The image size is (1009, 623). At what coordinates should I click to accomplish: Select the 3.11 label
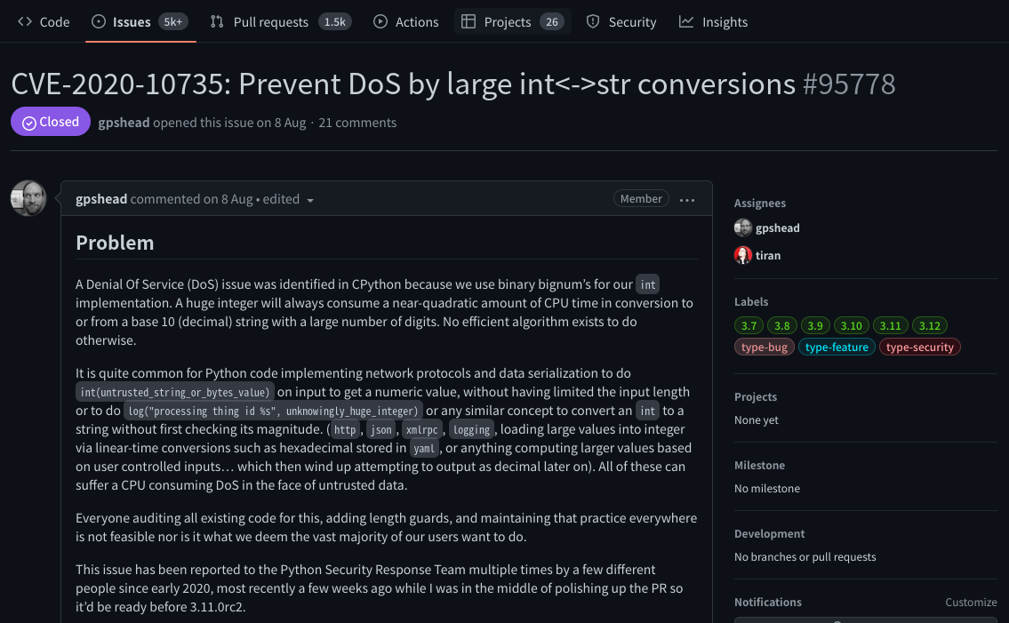coord(891,325)
